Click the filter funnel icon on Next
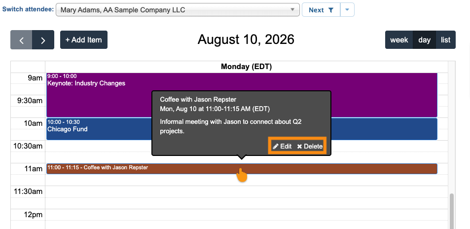 [x=330, y=10]
